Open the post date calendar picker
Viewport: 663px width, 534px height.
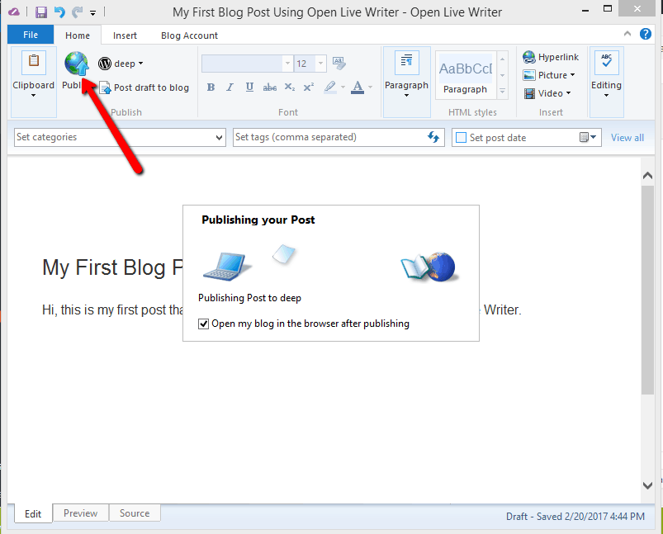[588, 137]
